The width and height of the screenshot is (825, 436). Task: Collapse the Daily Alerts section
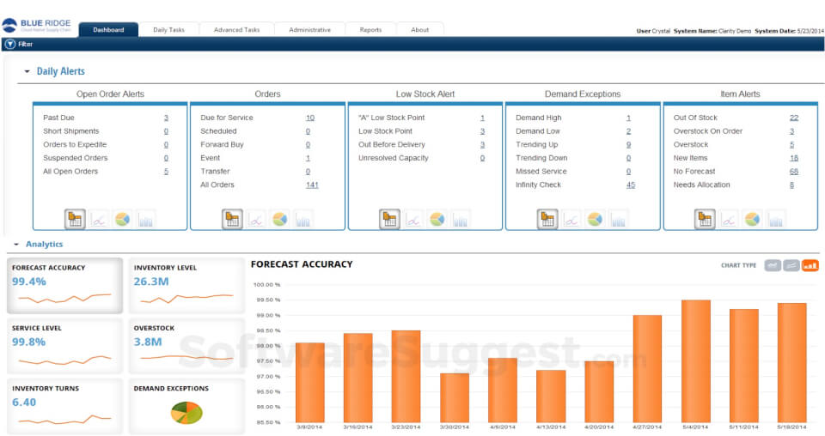pyautogui.click(x=27, y=71)
